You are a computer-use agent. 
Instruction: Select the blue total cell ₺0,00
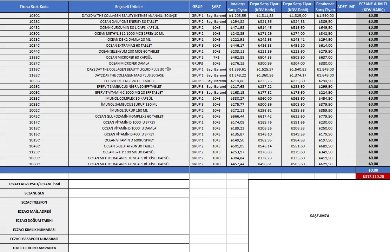(373, 170)
